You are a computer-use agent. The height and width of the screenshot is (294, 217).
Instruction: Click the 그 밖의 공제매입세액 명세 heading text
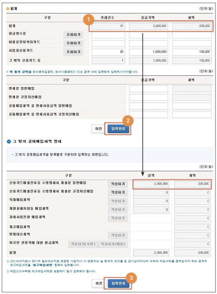pyautogui.click(x=37, y=141)
